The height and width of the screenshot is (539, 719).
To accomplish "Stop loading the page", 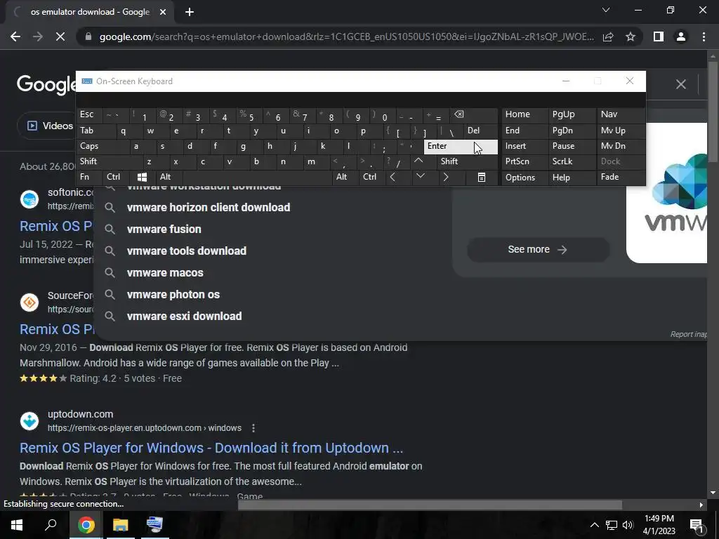I will tap(60, 36).
